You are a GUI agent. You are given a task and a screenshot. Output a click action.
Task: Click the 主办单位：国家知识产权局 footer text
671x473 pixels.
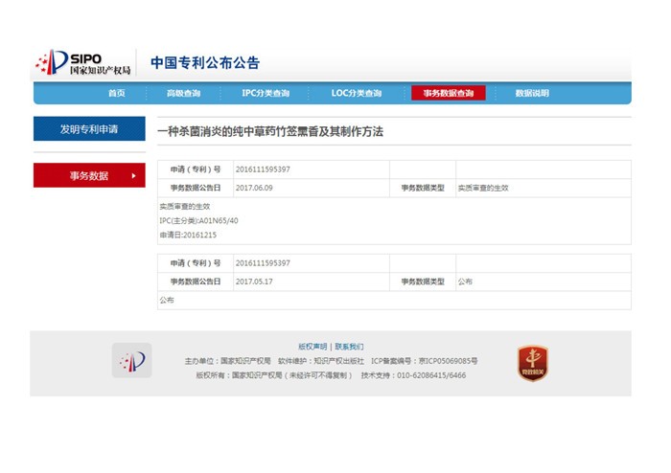(228, 361)
